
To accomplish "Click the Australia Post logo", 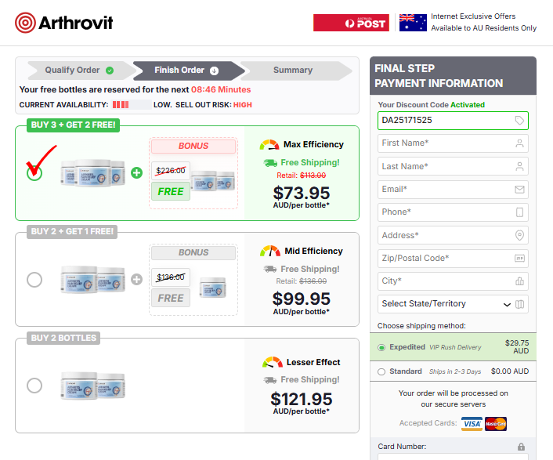I will click(351, 23).
